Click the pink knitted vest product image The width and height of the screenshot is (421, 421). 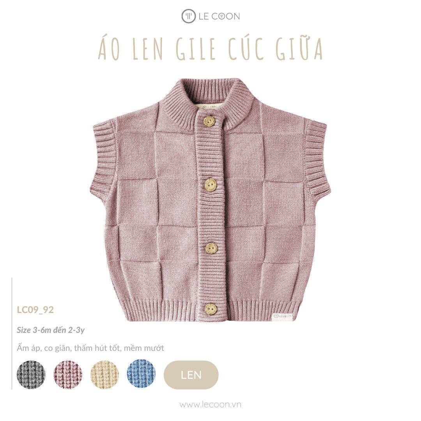210,200
